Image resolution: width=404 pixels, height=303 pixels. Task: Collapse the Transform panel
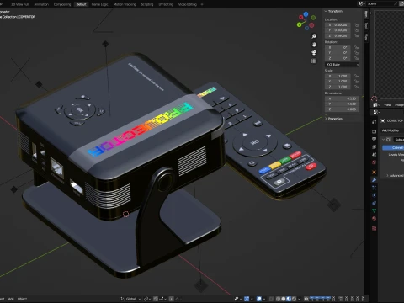pos(326,11)
